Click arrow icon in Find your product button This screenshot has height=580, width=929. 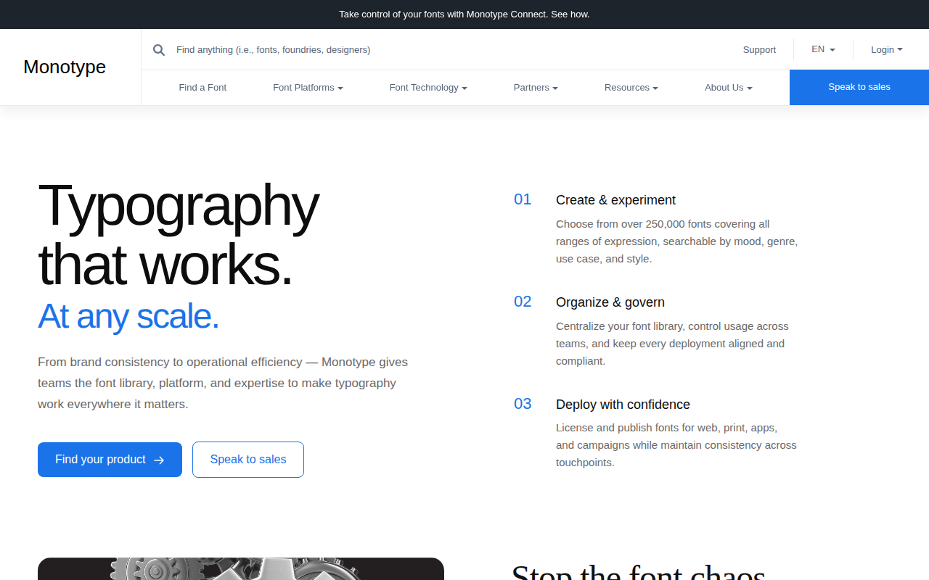[159, 460]
